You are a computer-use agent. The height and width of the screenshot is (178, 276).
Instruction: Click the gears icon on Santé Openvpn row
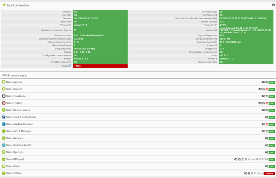(266, 152)
